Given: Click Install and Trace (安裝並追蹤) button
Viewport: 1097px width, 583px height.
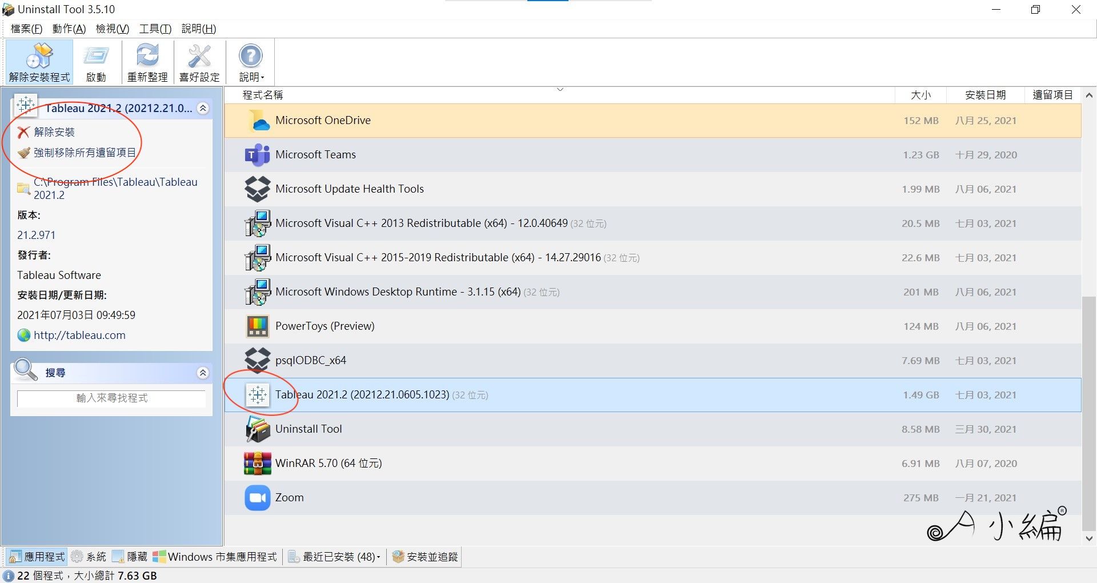Looking at the screenshot, I should tap(426, 557).
